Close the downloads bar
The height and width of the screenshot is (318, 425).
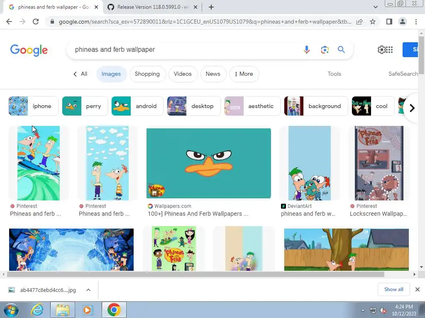pyautogui.click(x=418, y=289)
